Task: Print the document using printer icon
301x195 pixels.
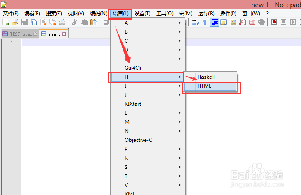Action: (62, 23)
